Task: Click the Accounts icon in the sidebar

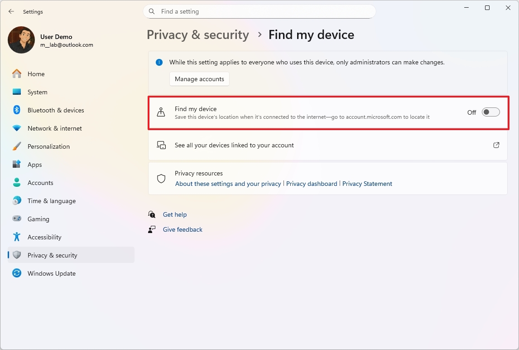Action: (16, 183)
